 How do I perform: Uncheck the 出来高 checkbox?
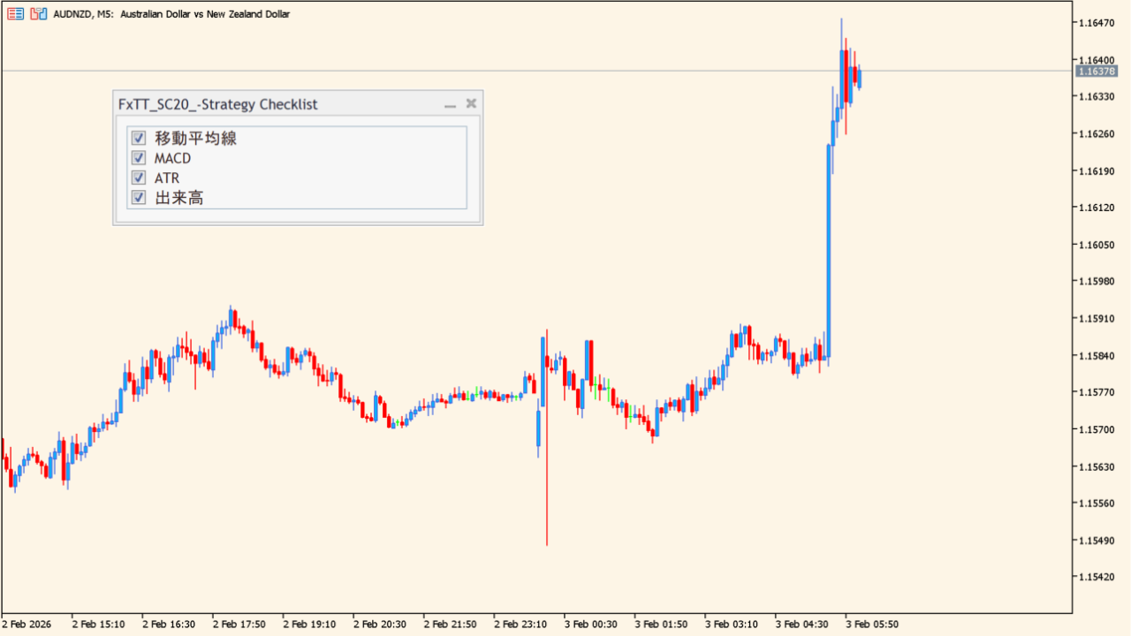pyautogui.click(x=139, y=197)
